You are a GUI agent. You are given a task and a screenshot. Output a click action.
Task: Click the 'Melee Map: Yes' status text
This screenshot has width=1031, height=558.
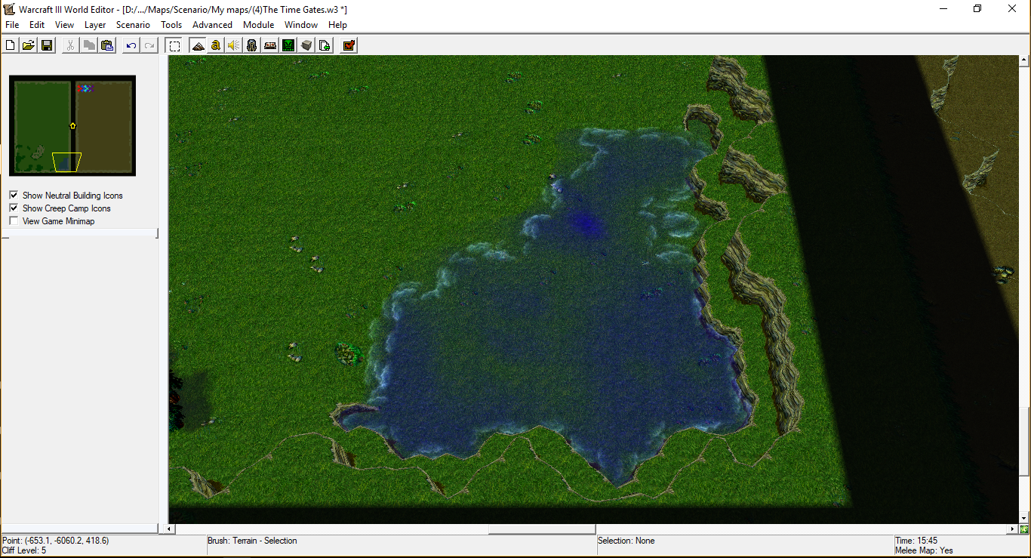point(924,550)
